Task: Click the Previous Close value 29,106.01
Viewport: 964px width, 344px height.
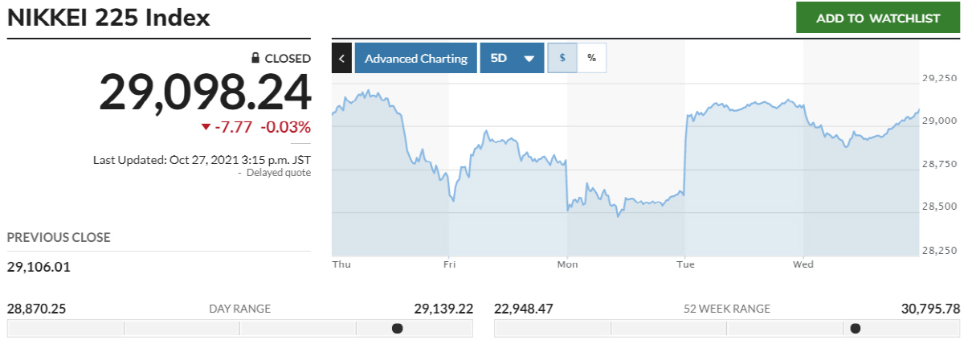Action: (x=39, y=266)
